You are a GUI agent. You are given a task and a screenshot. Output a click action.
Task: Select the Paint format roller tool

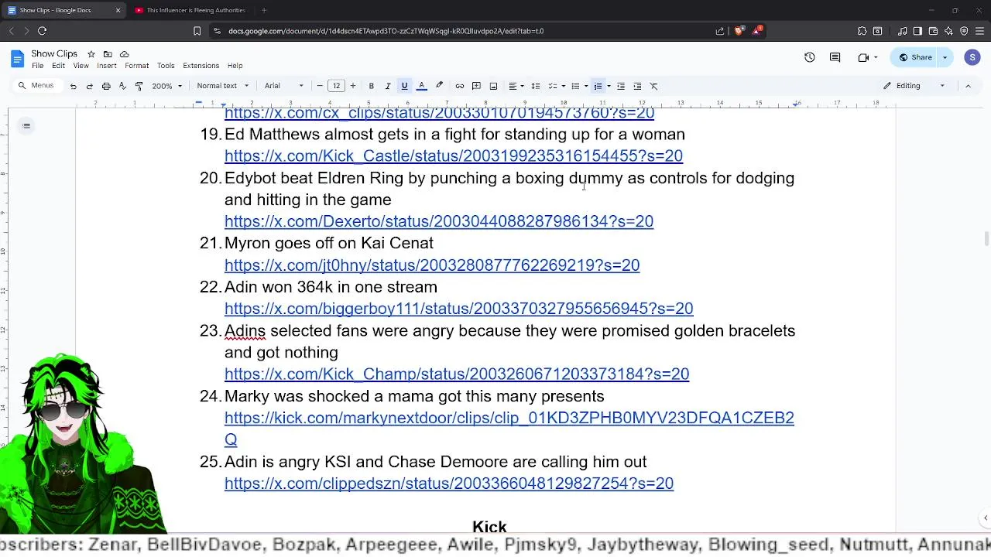tap(139, 86)
